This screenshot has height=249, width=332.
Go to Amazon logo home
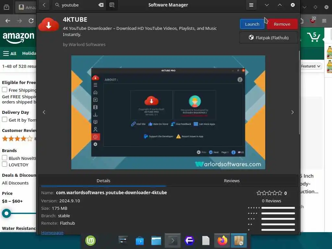18,38
